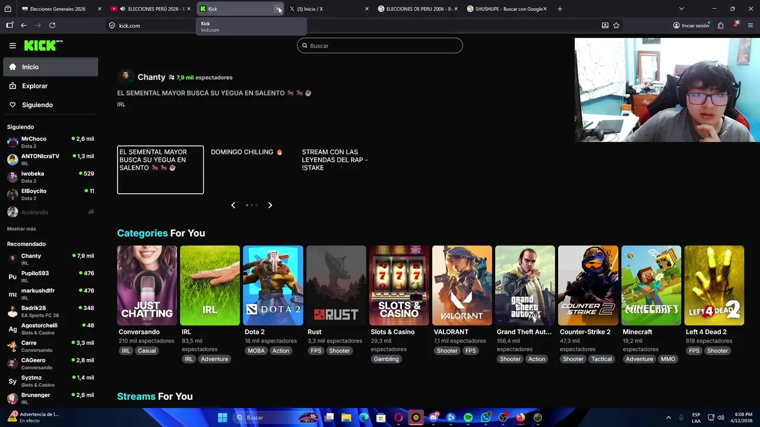Viewport: 760px width, 427px height.
Task: Click the Tactical tag under Counter-Strike 2
Action: [601, 359]
